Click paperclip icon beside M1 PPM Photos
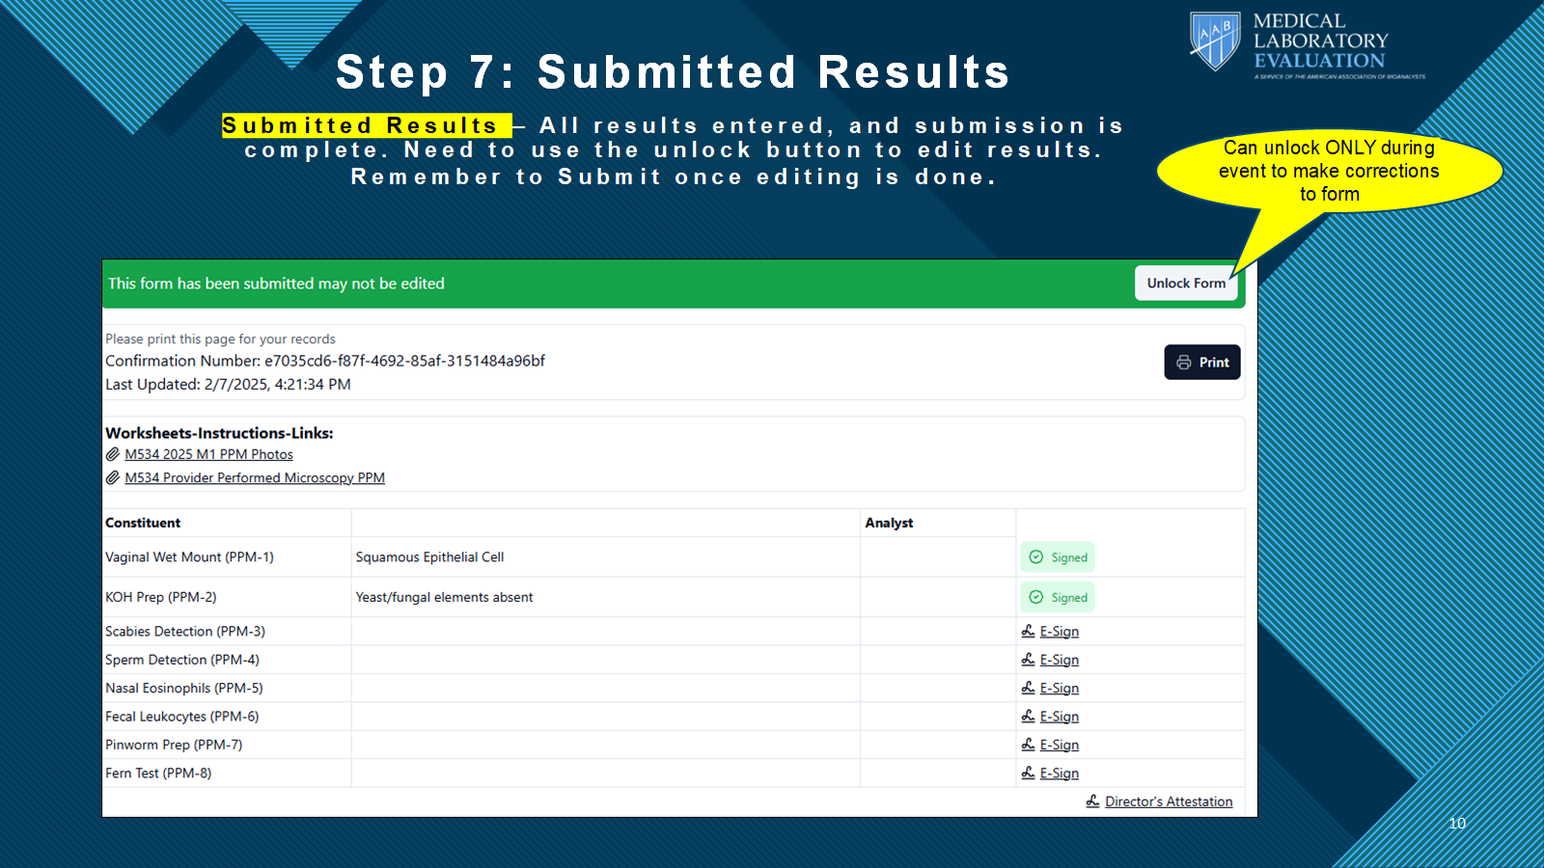Viewport: 1544px width, 868px height. [x=113, y=454]
